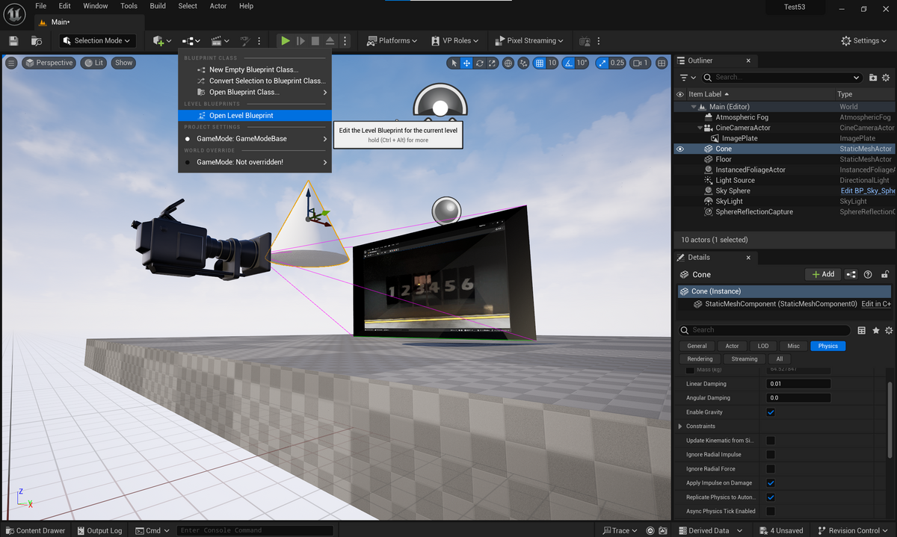
Task: Click the green Play button
Action: pyautogui.click(x=285, y=40)
